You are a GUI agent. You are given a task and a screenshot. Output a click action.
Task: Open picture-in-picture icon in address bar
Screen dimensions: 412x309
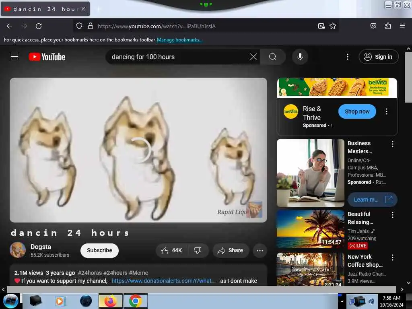321,26
